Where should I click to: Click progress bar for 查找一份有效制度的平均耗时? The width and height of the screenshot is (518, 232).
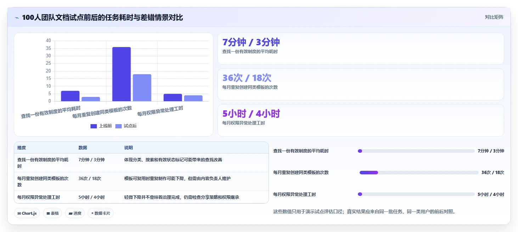tap(416, 151)
